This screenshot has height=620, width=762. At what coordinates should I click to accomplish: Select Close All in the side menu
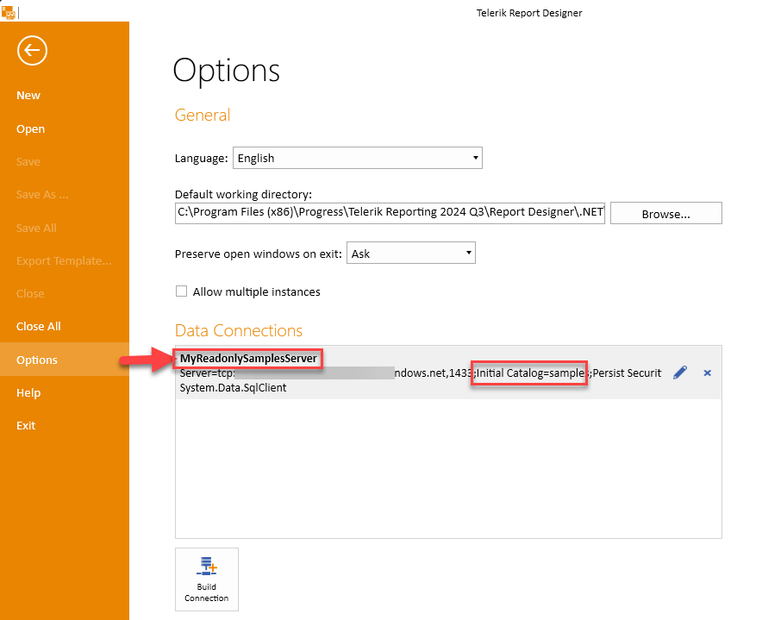click(39, 327)
